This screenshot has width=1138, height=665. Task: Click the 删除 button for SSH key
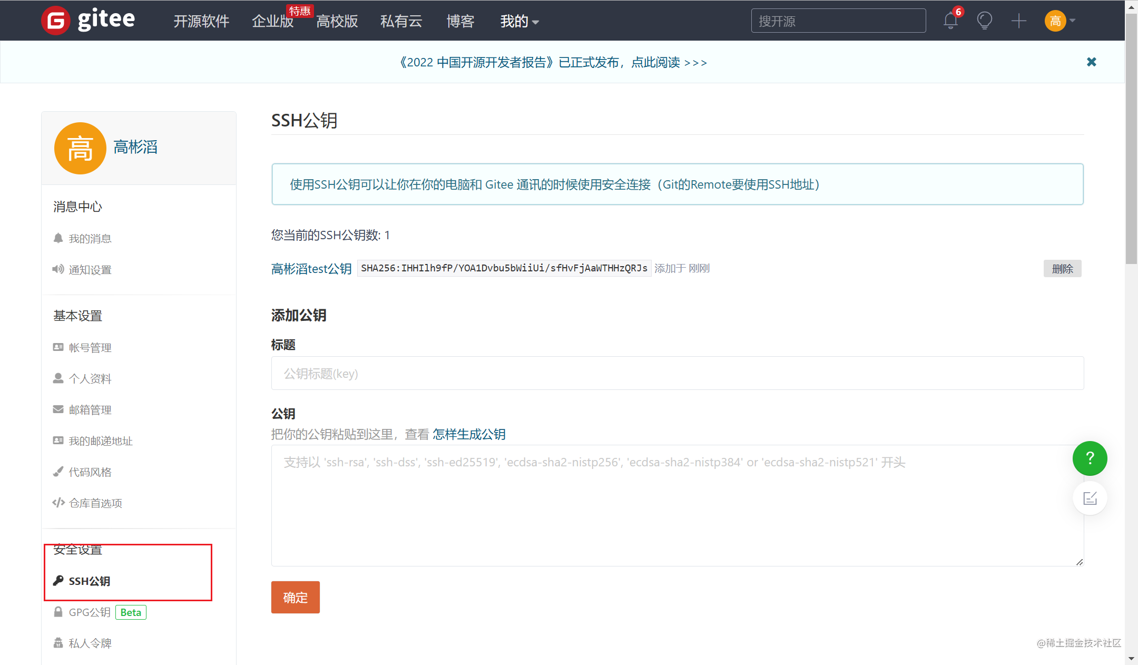click(1062, 269)
